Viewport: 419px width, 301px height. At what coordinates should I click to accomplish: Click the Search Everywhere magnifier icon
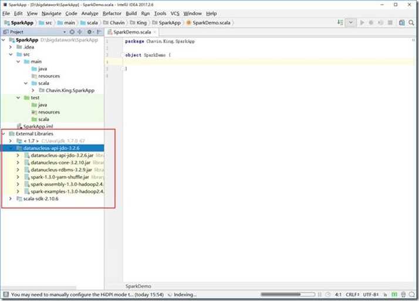[411, 23]
